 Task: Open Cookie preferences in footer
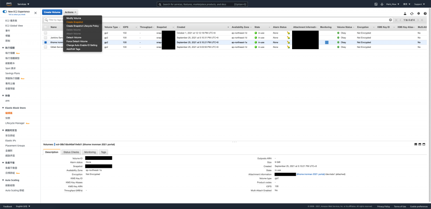point(419,206)
